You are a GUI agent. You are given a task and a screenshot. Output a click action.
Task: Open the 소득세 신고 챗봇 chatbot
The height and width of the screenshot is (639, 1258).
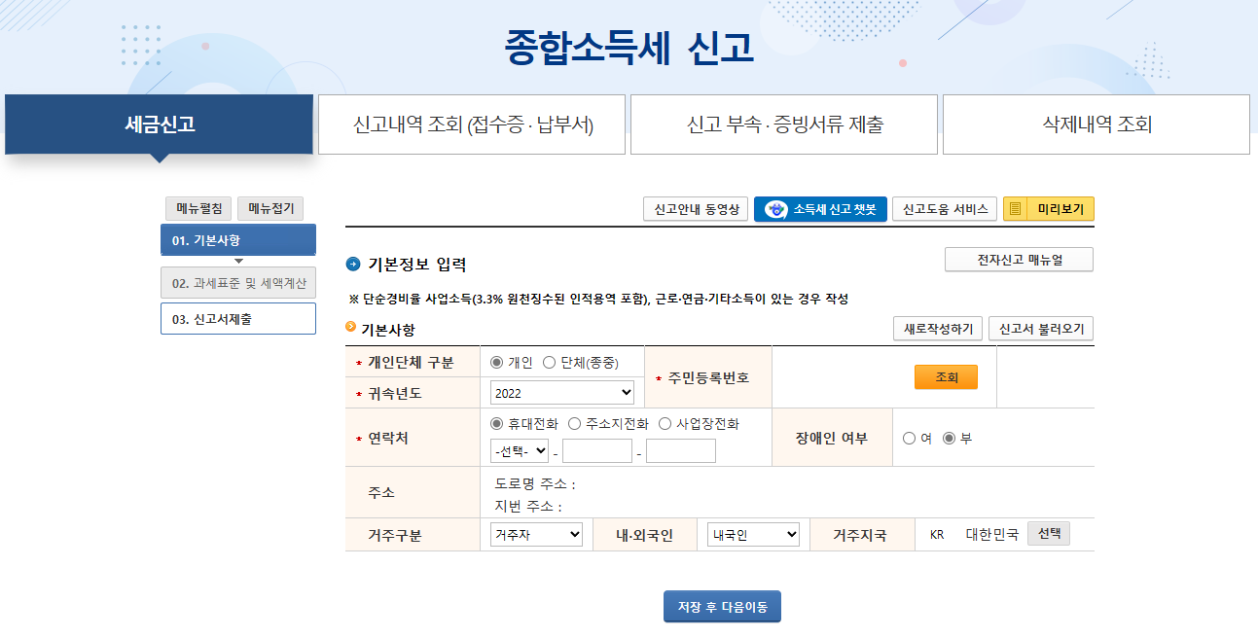[x=820, y=208]
